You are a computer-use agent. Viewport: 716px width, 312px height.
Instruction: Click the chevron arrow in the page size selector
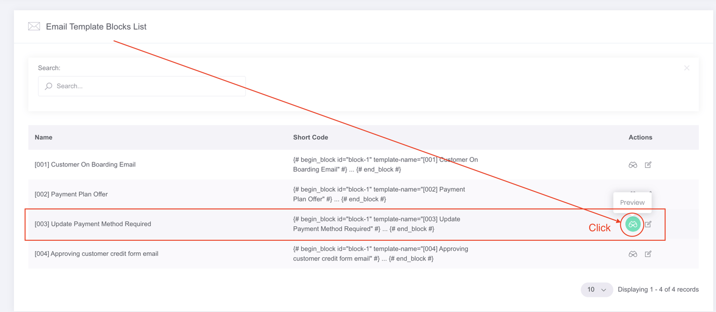[x=604, y=290]
